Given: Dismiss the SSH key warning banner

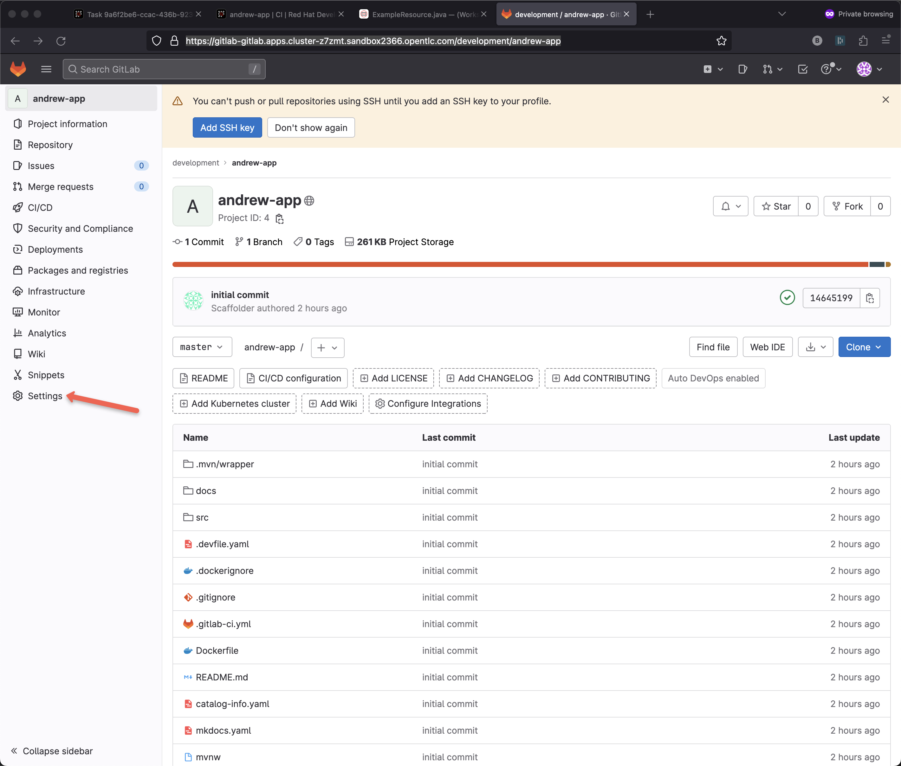Looking at the screenshot, I should 885,100.
